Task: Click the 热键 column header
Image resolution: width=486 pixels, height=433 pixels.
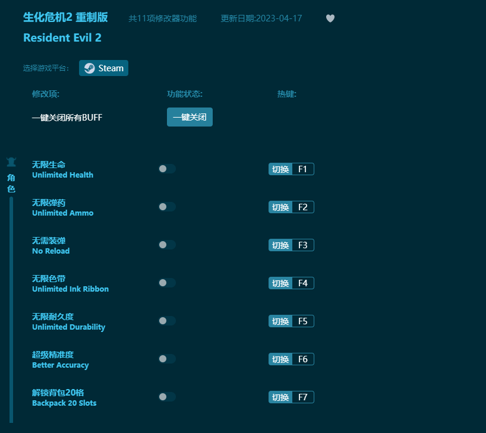Action: point(287,94)
